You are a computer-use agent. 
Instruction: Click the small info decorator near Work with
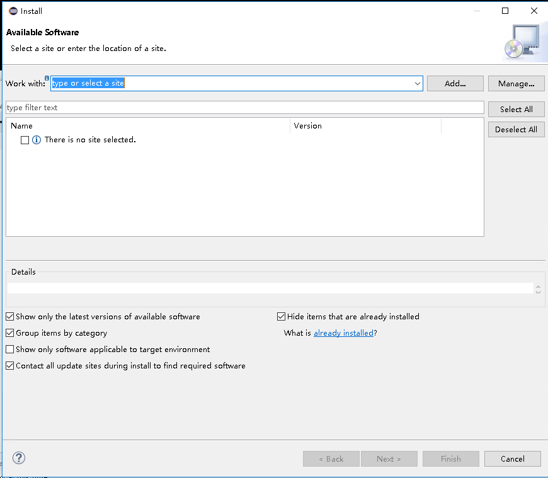tap(47, 78)
